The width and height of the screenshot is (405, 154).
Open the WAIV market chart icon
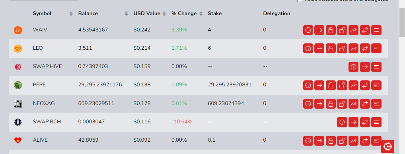click(353, 30)
